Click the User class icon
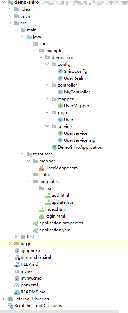Image resolution: width=128 pixels, height=313 pixels. tap(60, 120)
